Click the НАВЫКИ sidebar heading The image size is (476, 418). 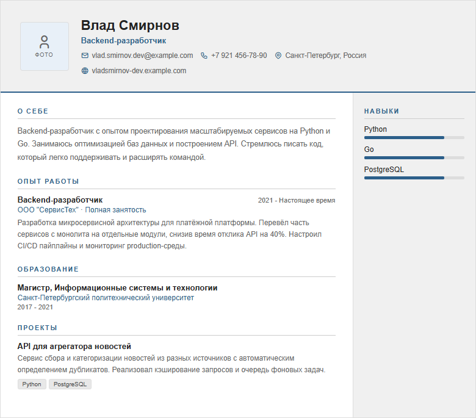point(381,112)
